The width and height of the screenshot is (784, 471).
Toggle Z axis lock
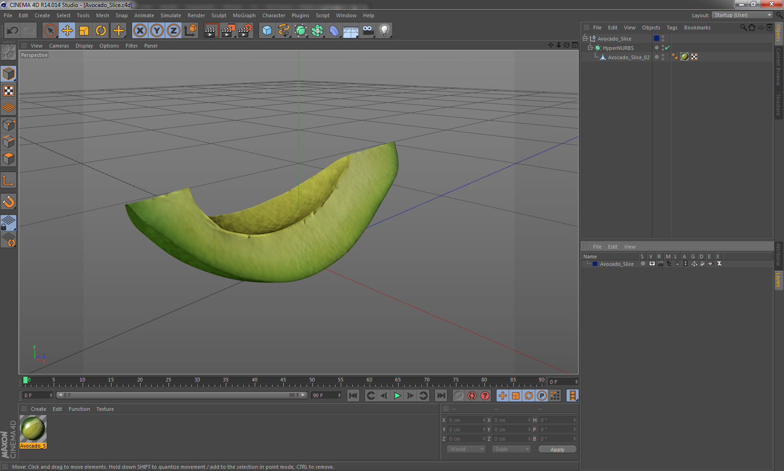174,31
